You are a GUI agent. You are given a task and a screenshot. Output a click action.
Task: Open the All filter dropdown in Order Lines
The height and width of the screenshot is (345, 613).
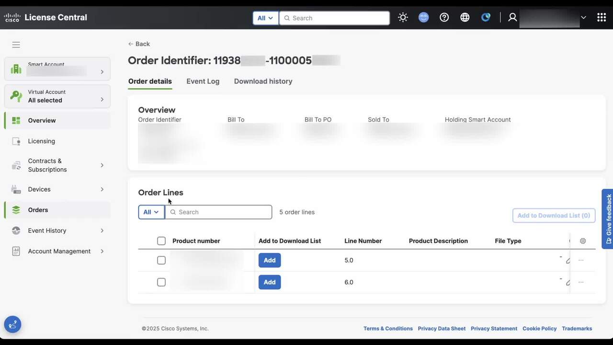tap(151, 212)
